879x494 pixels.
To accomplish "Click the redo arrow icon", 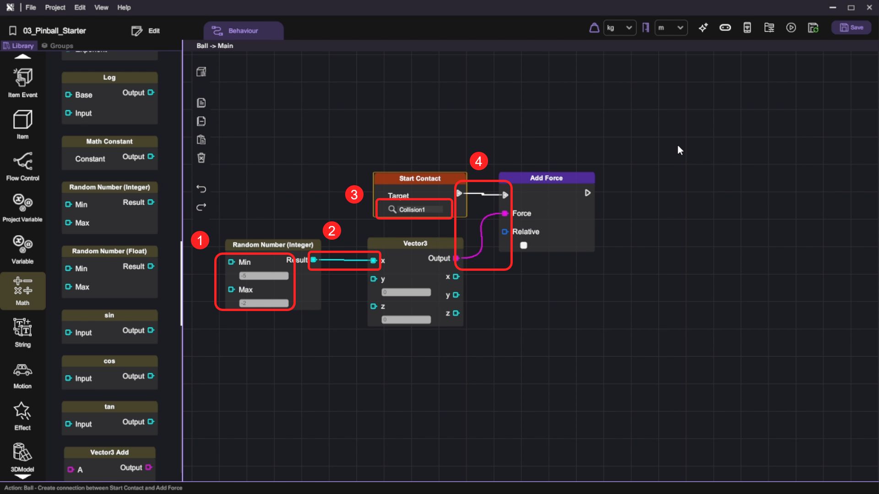I will pos(201,207).
